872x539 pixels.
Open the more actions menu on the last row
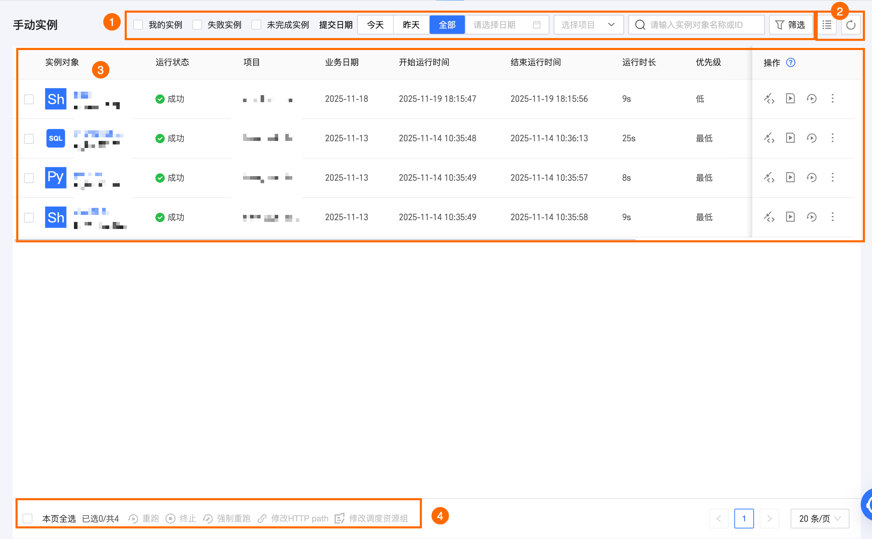[x=833, y=217]
